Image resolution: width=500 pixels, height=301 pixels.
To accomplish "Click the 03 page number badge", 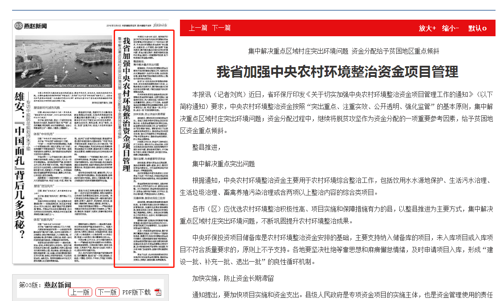I will (x=18, y=26).
